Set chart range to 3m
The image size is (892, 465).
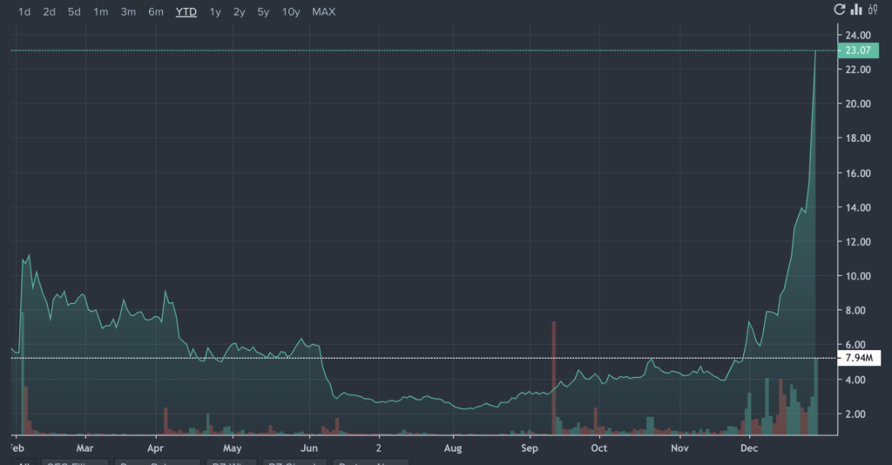click(x=128, y=12)
